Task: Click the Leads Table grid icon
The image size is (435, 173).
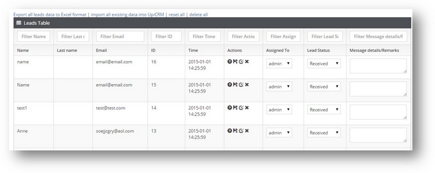Action: pos(19,23)
